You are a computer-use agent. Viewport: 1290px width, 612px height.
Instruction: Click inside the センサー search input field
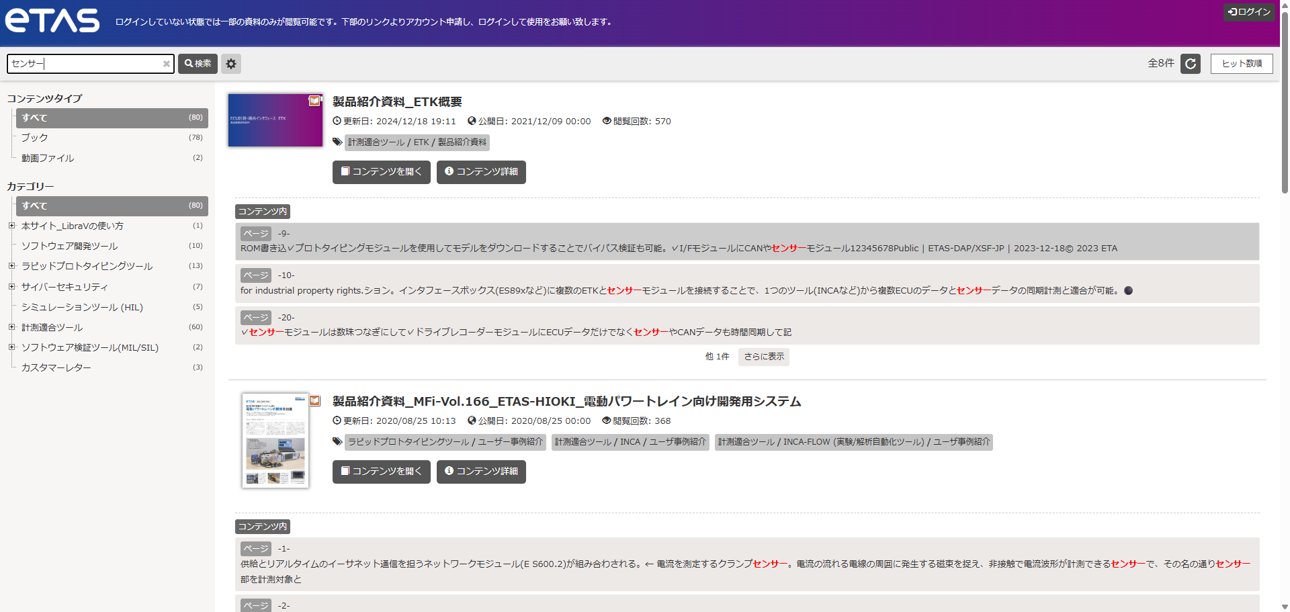pos(84,64)
